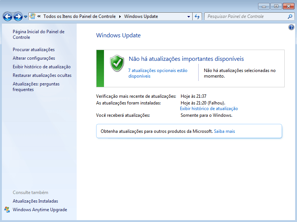Click the Windows Anytime Upgrade flag icon
The height and width of the screenshot is (222, 297).
[7, 210]
